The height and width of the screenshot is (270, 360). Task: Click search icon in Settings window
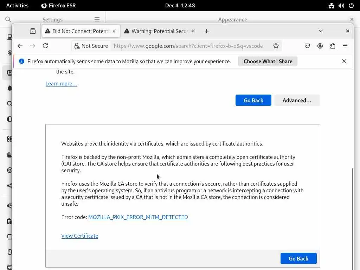[x=8, y=19]
